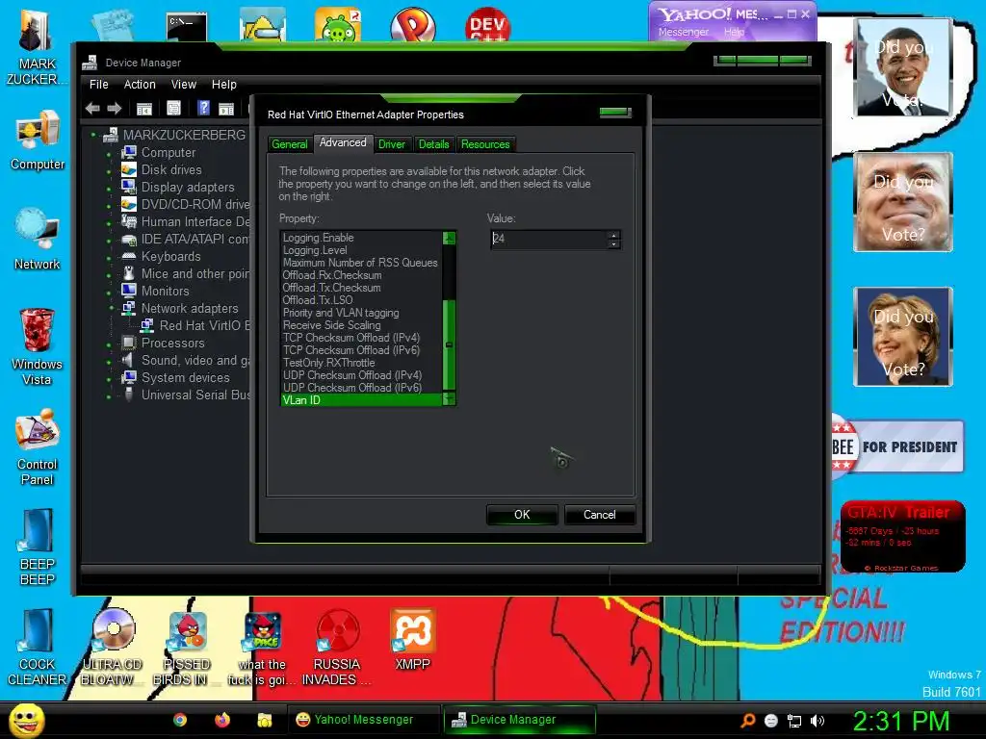
Task: Launch Chrome from the taskbar
Action: pyautogui.click(x=180, y=720)
